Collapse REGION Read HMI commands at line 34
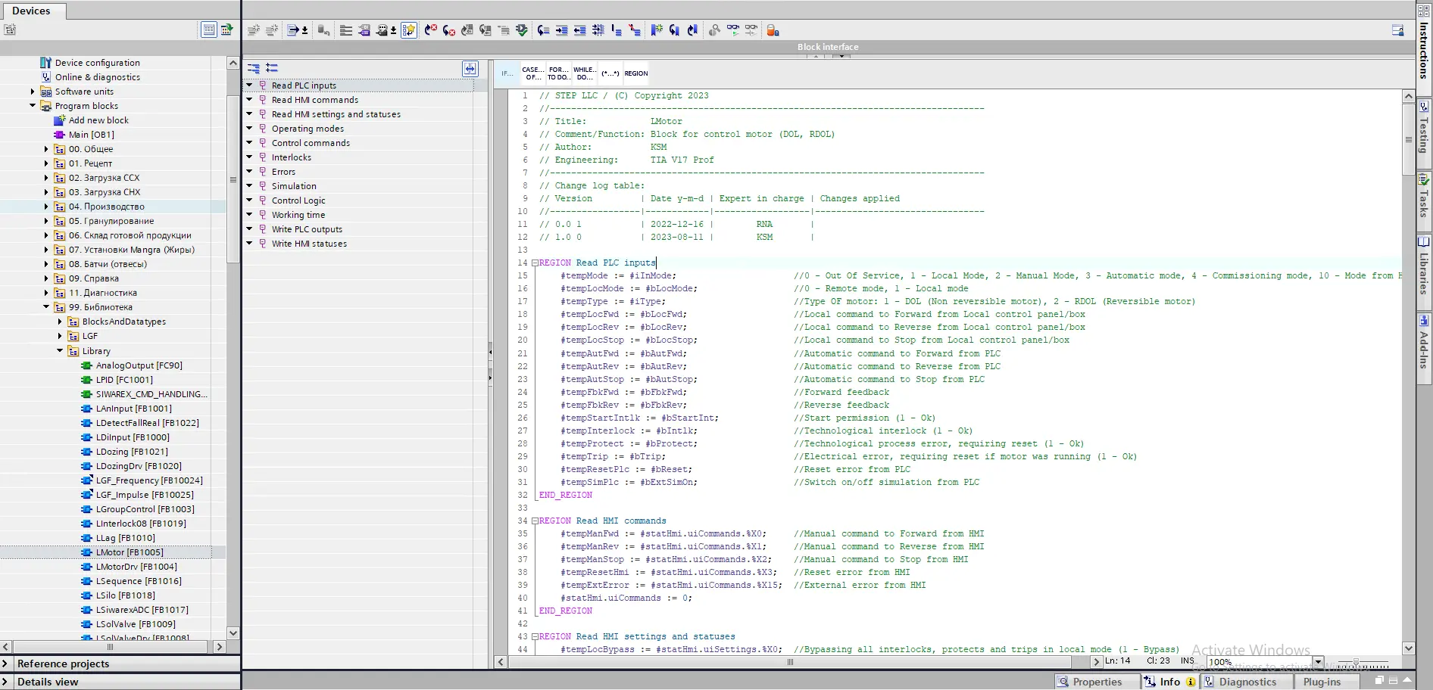This screenshot has width=1433, height=690. click(x=535, y=521)
